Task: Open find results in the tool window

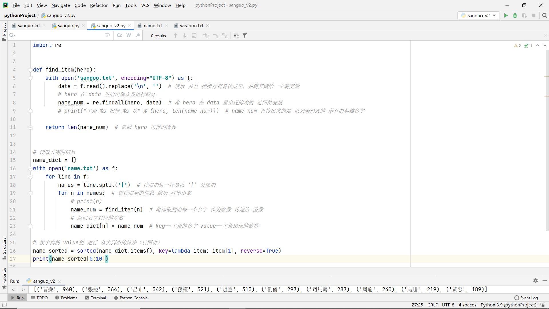Action: 236,35
